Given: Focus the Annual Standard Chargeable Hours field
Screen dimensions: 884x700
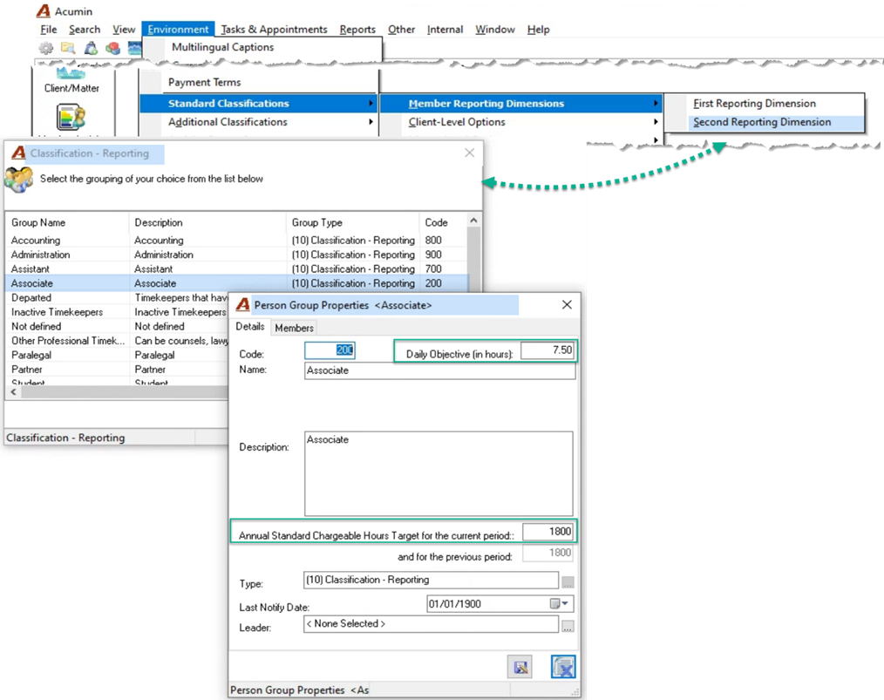Looking at the screenshot, I should point(547,532).
